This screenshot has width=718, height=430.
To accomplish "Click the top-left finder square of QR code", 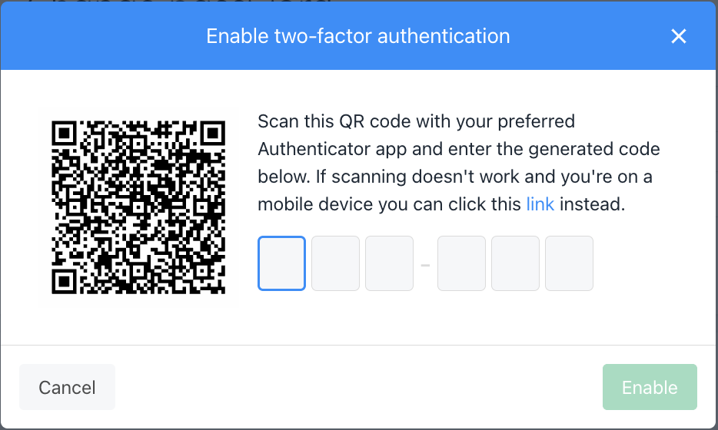I will point(64,134).
